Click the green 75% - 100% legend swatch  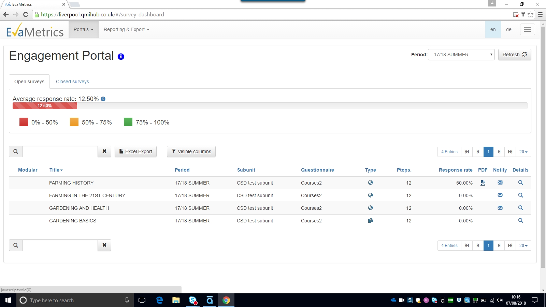pyautogui.click(x=128, y=122)
